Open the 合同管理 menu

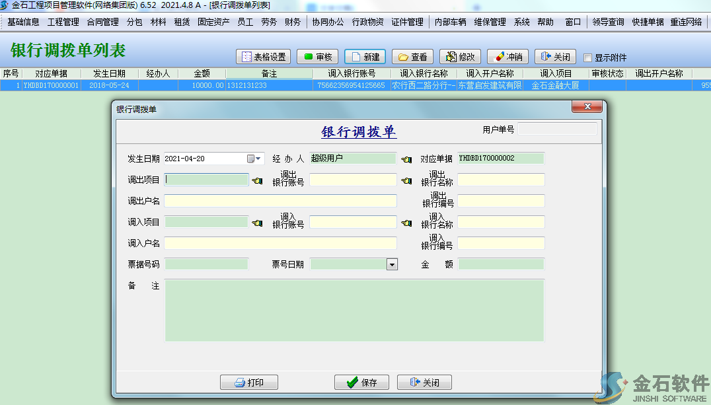point(102,22)
